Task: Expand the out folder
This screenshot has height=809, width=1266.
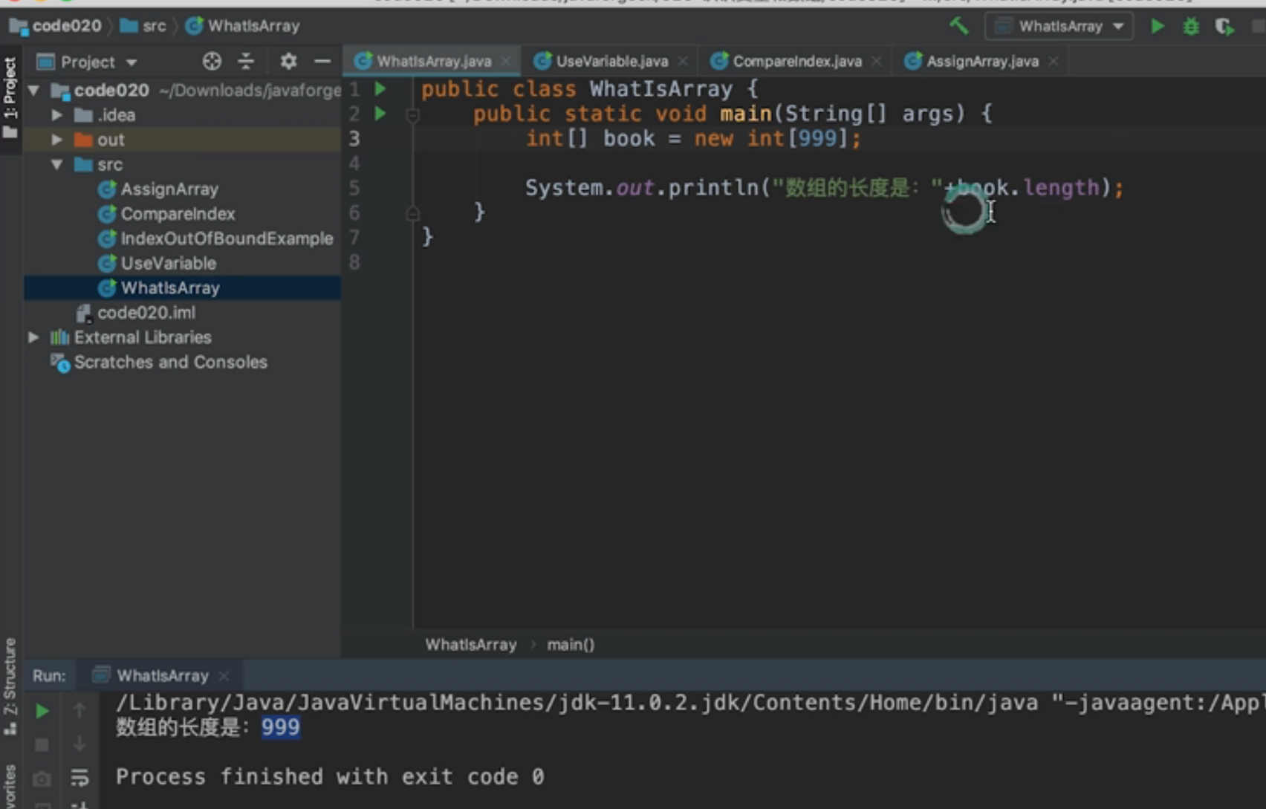Action: (56, 140)
